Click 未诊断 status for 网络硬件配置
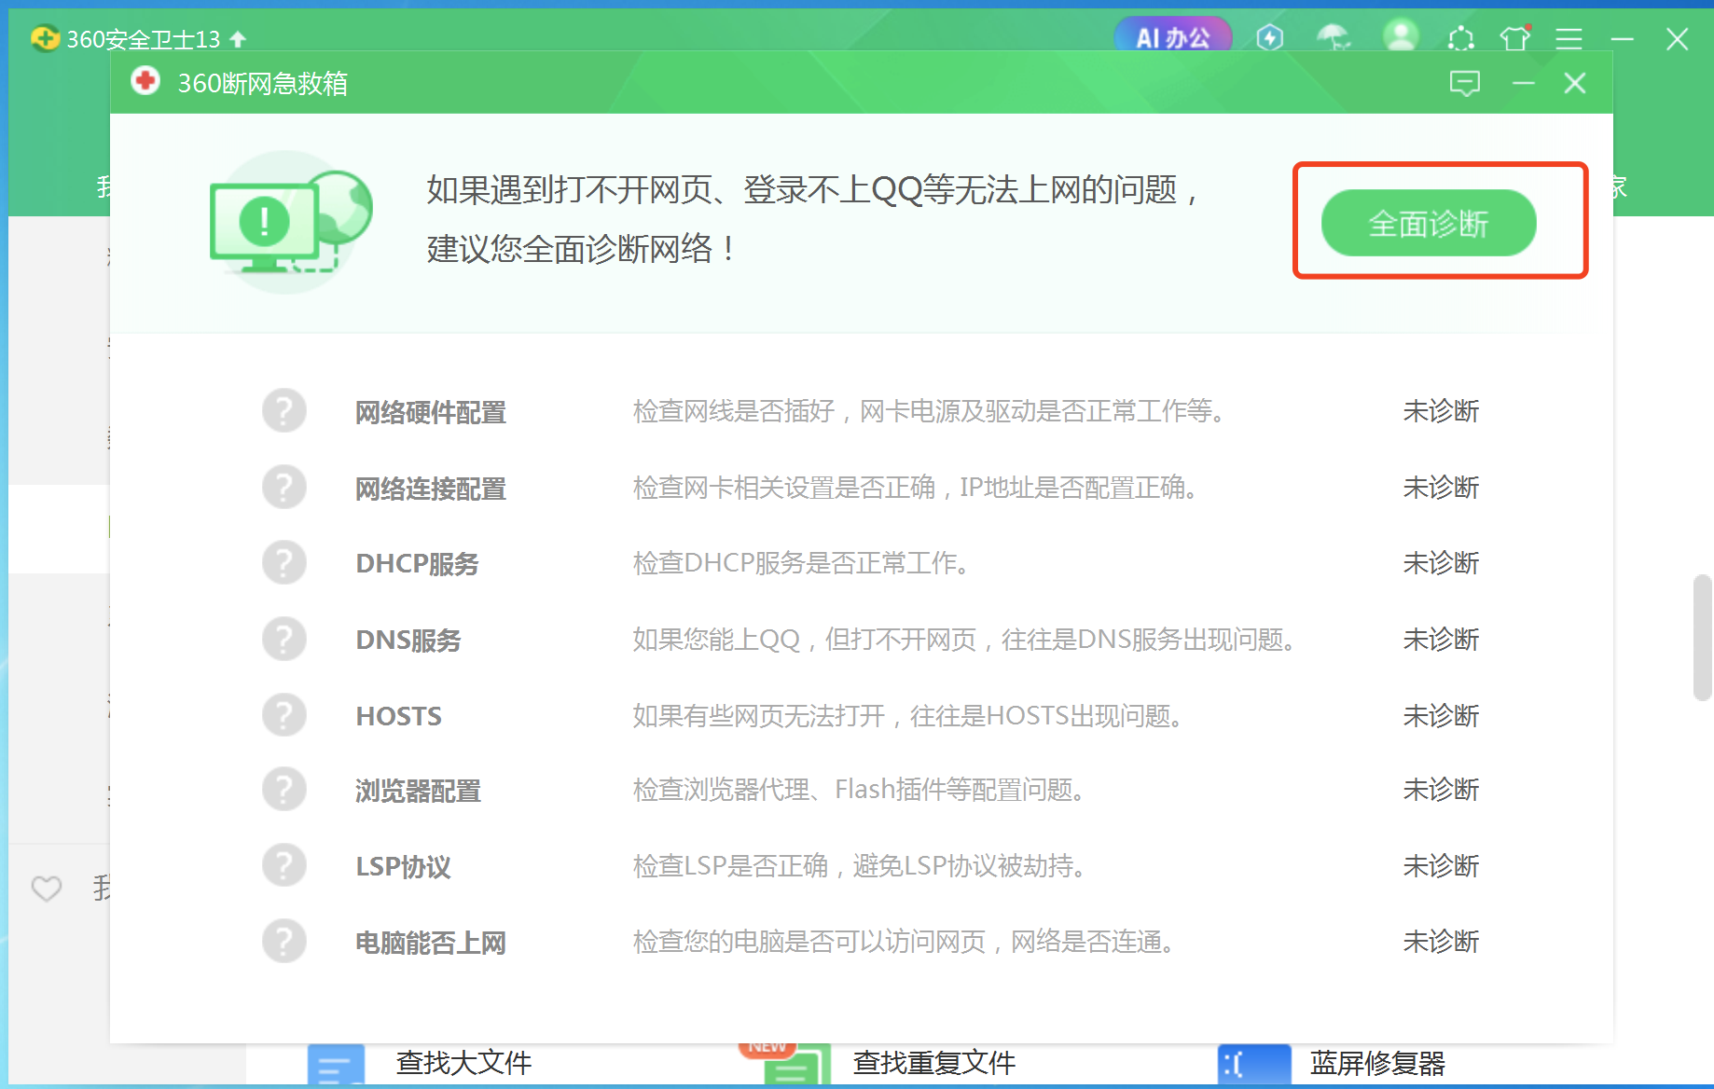The image size is (1714, 1089). coord(1441,411)
